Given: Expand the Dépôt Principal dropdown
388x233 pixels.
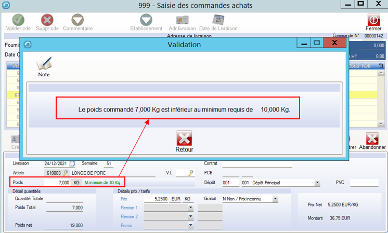Looking at the screenshot, I should click(x=317, y=183).
